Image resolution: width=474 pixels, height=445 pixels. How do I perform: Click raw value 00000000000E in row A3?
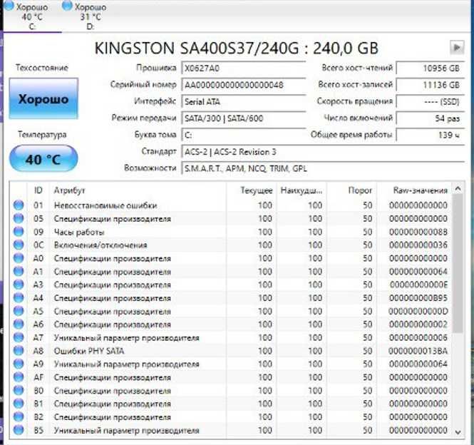418,285
